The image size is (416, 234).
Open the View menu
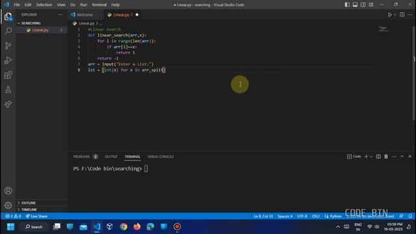point(61,5)
